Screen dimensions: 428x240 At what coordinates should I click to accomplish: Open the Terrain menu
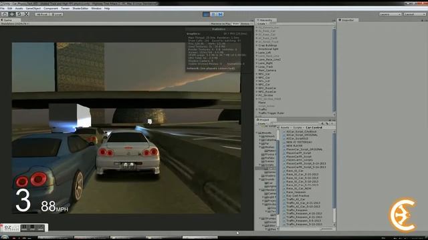[66, 9]
